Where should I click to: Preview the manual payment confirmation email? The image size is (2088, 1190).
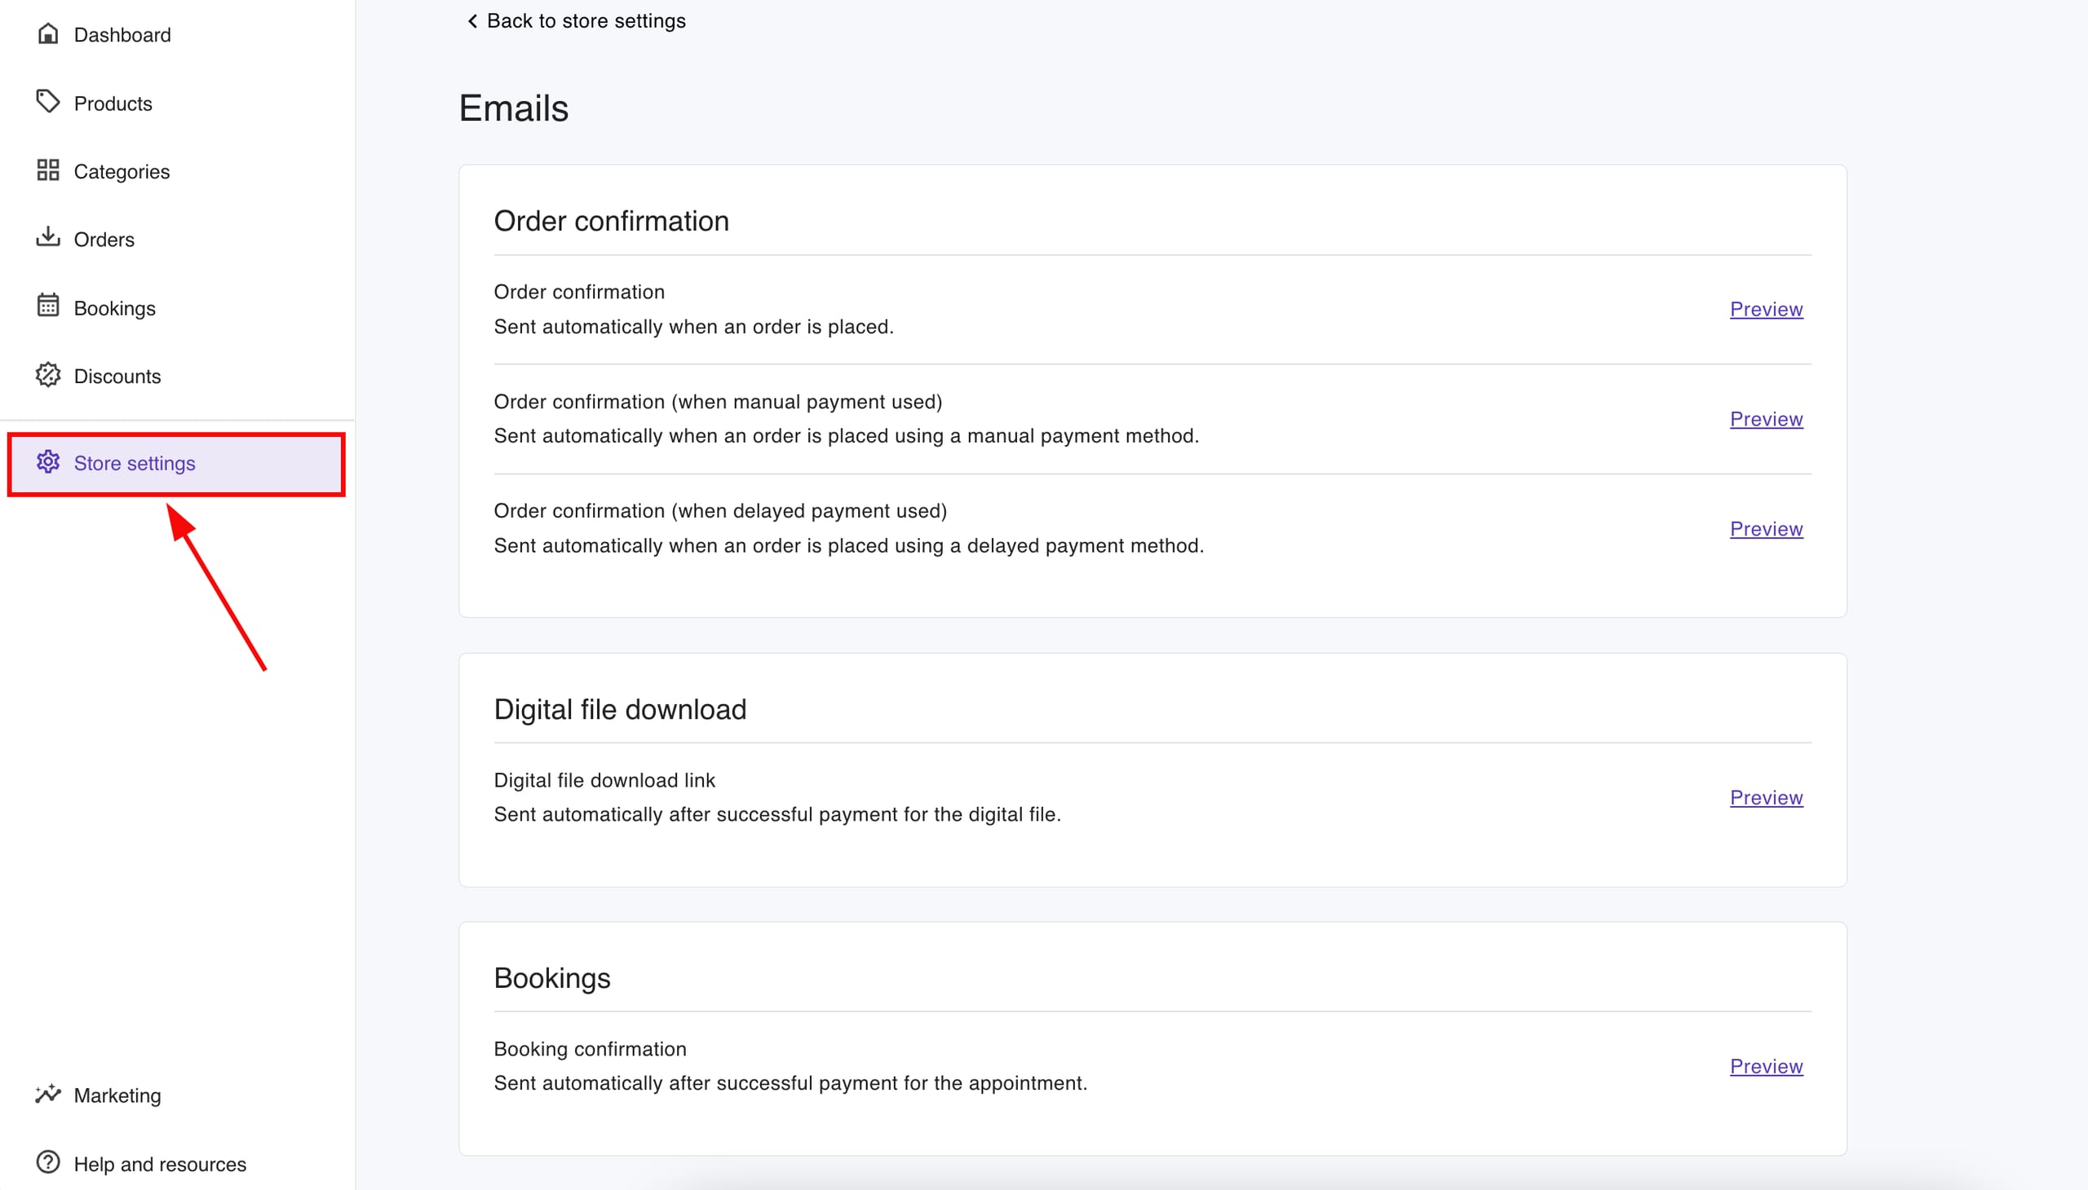pos(1766,418)
